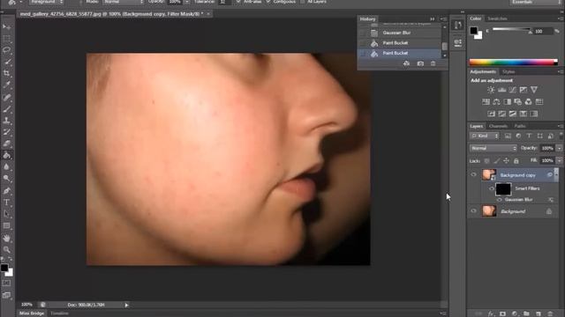Select the Gaussian Blur history state
The image size is (565, 317).
(x=400, y=33)
